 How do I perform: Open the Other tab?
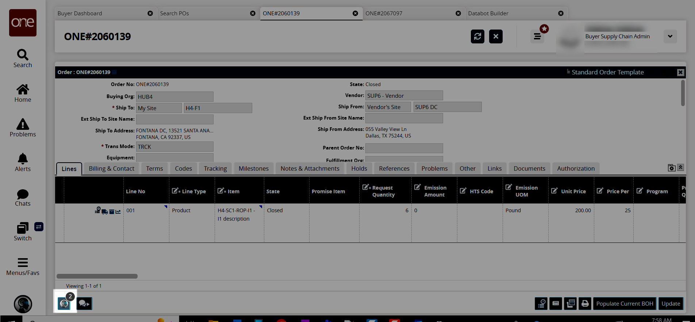point(468,168)
